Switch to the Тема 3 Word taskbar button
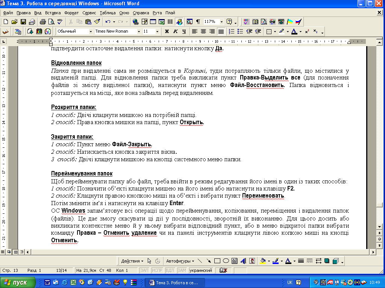 pos(175,283)
